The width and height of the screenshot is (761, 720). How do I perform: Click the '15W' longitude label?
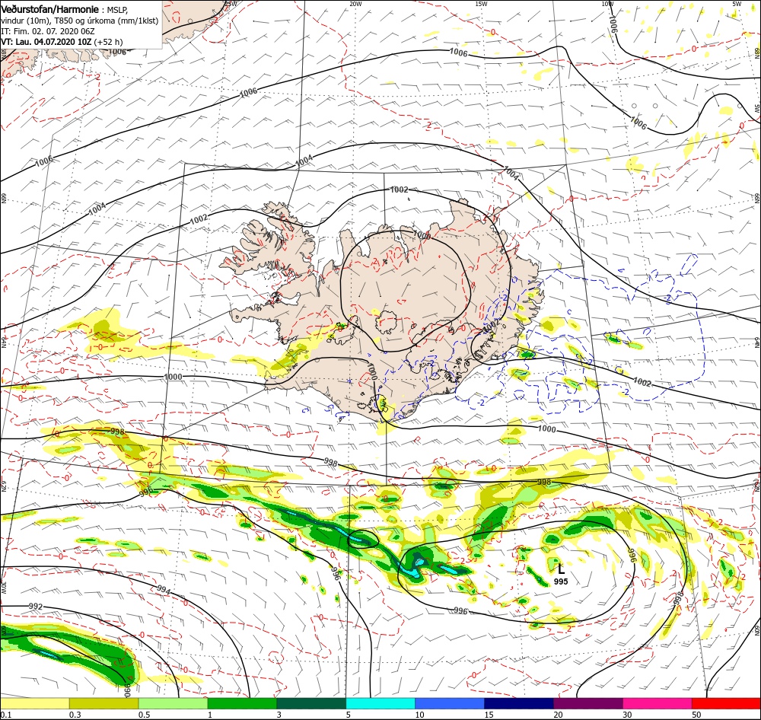coord(482,3)
